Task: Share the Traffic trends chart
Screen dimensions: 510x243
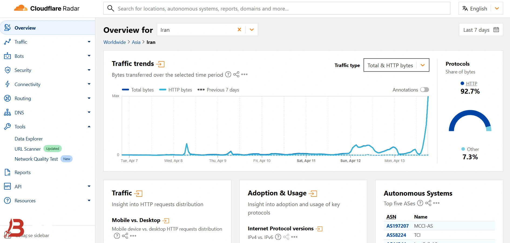Action: [236, 75]
